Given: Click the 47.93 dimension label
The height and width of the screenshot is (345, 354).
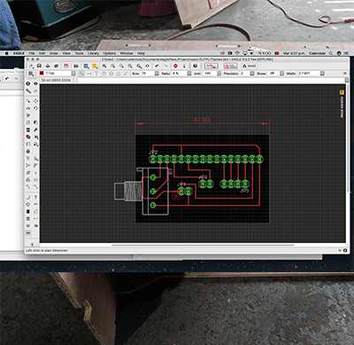Looking at the screenshot, I should (202, 120).
